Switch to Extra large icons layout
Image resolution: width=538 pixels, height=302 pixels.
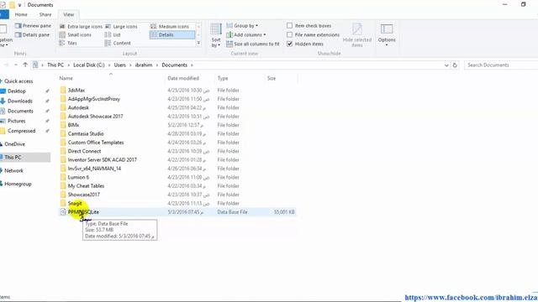(x=81, y=26)
